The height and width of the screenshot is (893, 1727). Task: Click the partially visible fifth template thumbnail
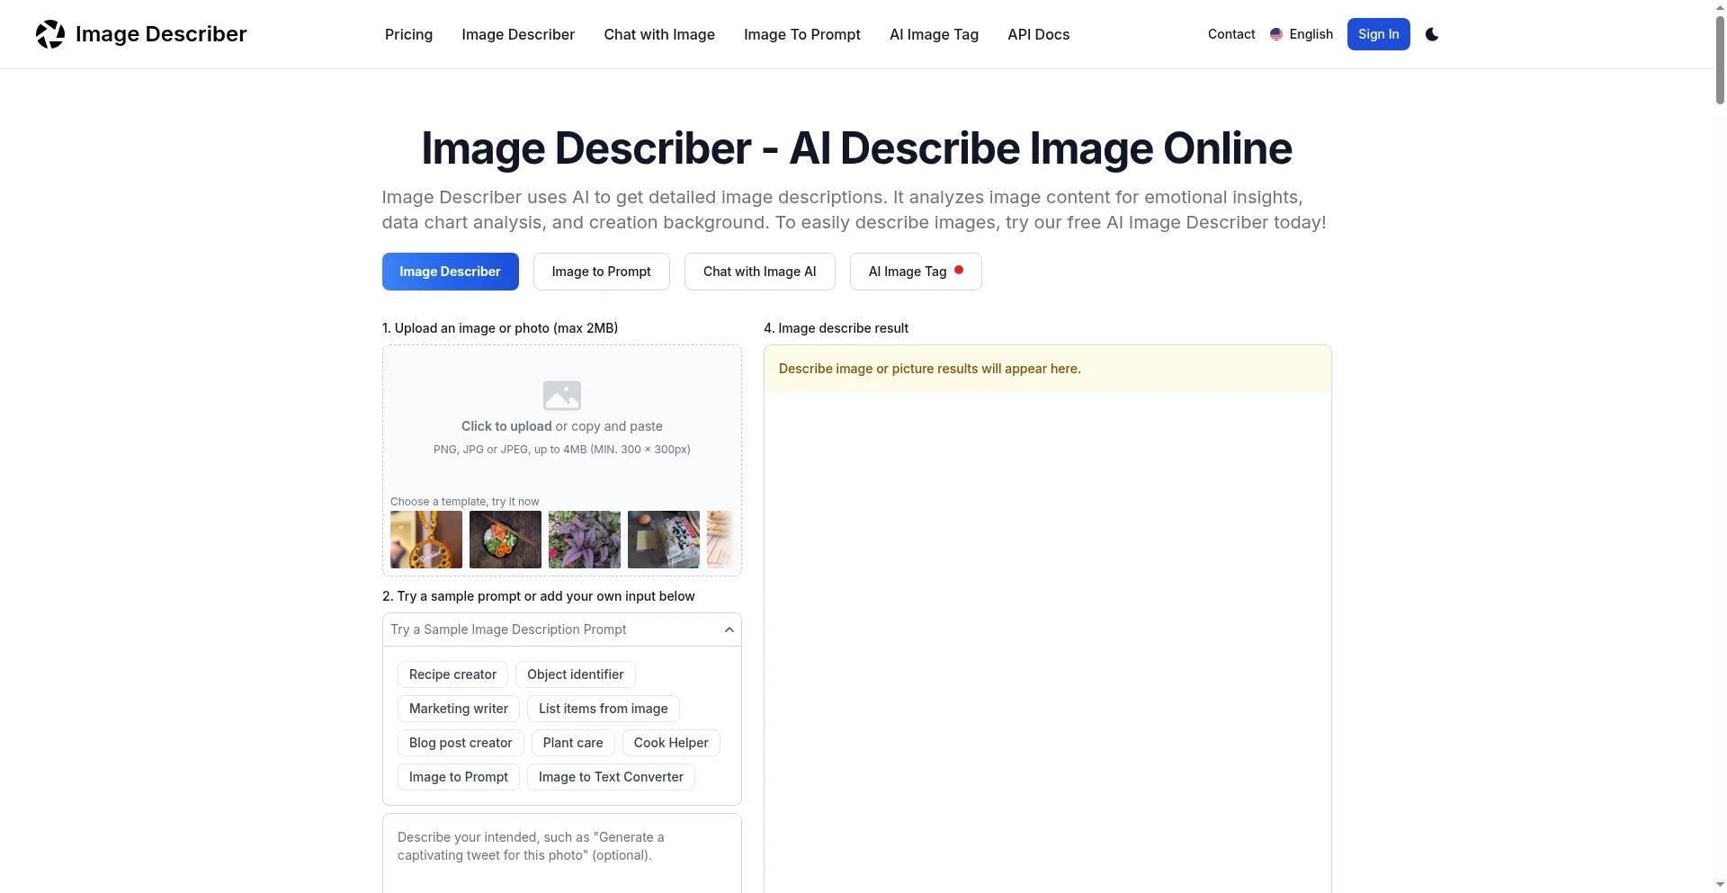click(x=720, y=540)
